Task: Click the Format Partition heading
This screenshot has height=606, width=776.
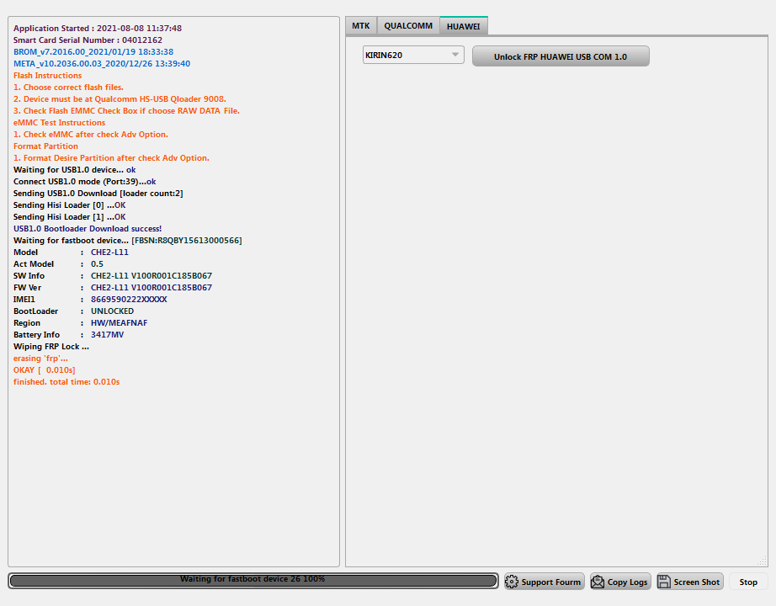Action: [x=45, y=146]
